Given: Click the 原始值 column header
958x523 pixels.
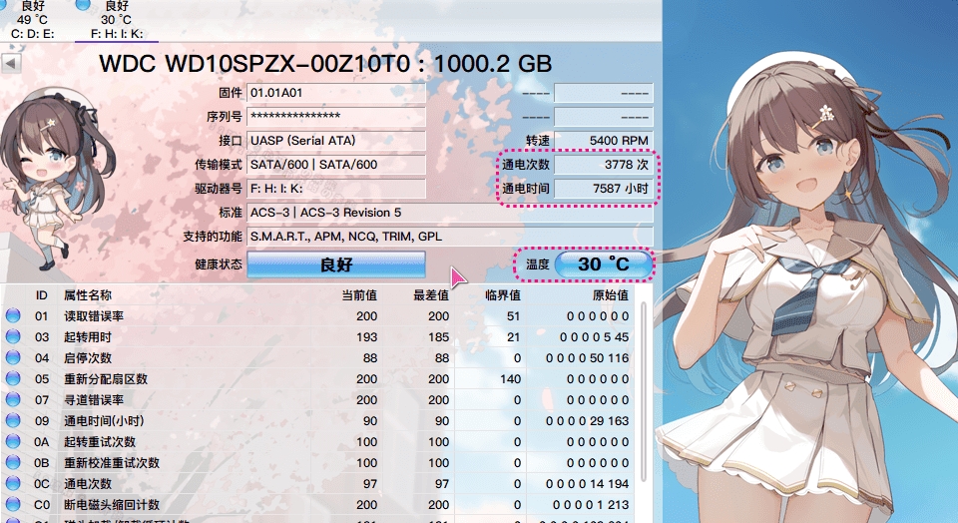Looking at the screenshot, I should coord(611,295).
